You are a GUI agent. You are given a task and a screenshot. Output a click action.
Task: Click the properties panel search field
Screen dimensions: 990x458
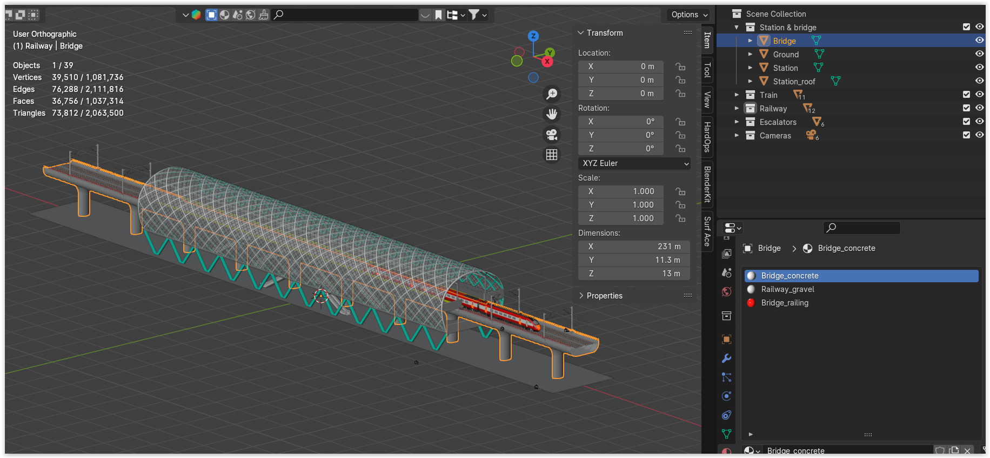coord(862,228)
